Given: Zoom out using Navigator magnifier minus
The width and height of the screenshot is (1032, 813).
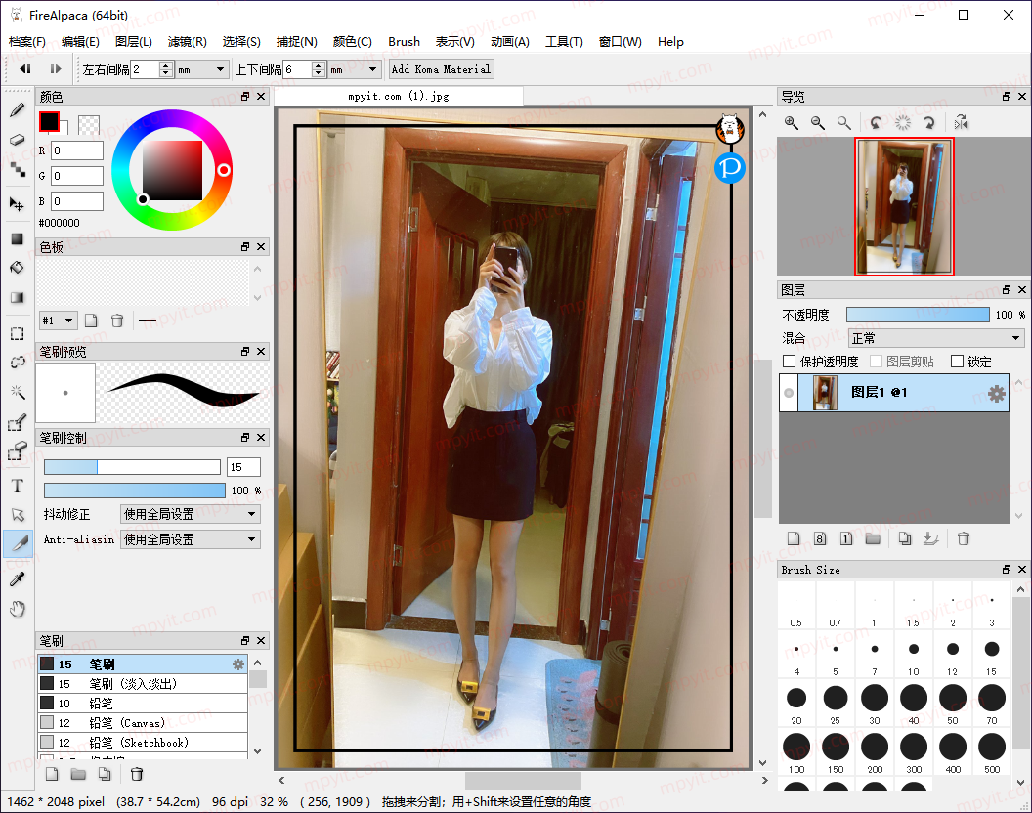Looking at the screenshot, I should coord(817,122).
